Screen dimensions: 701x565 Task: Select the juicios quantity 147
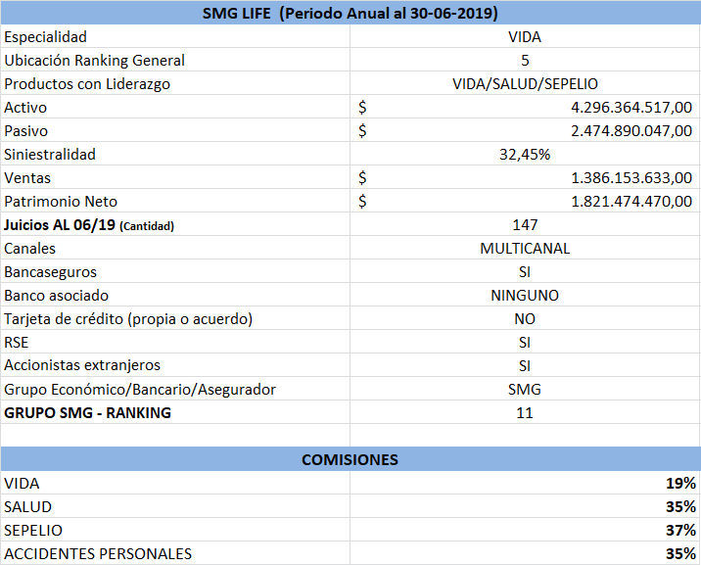(525, 224)
